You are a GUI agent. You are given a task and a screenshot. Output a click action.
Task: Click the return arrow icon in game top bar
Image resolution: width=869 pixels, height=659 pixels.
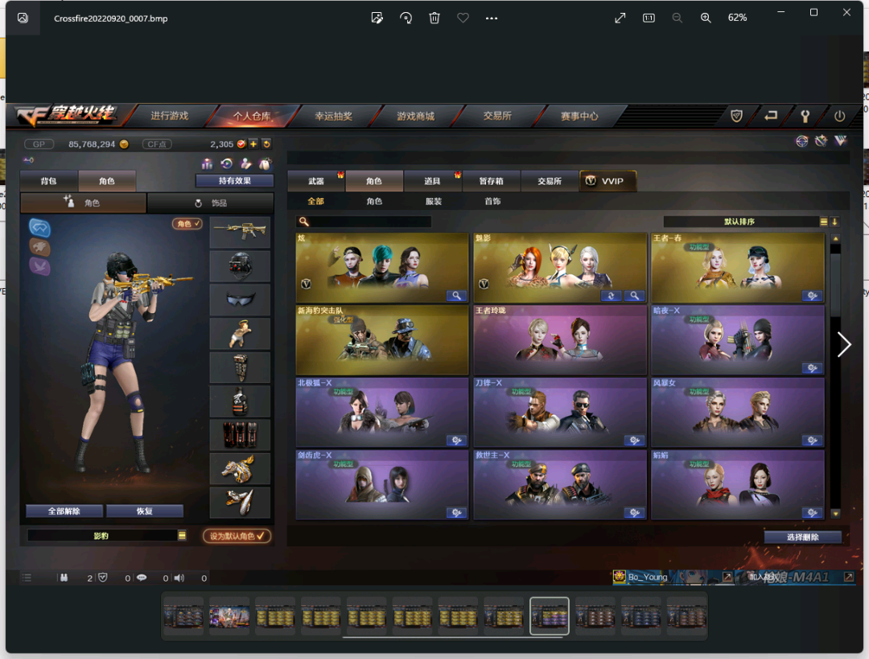(771, 116)
